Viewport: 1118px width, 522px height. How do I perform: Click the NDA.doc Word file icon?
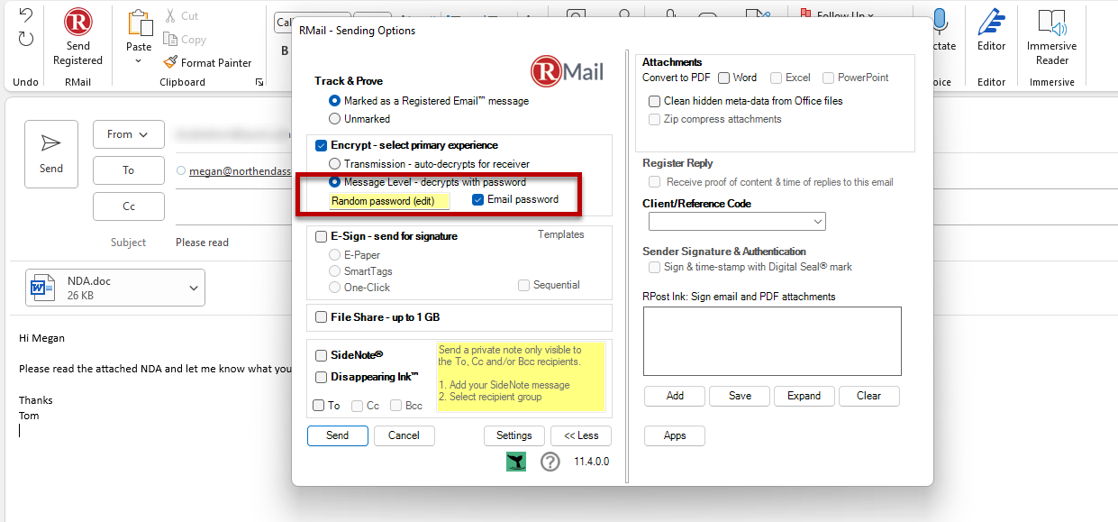41,288
